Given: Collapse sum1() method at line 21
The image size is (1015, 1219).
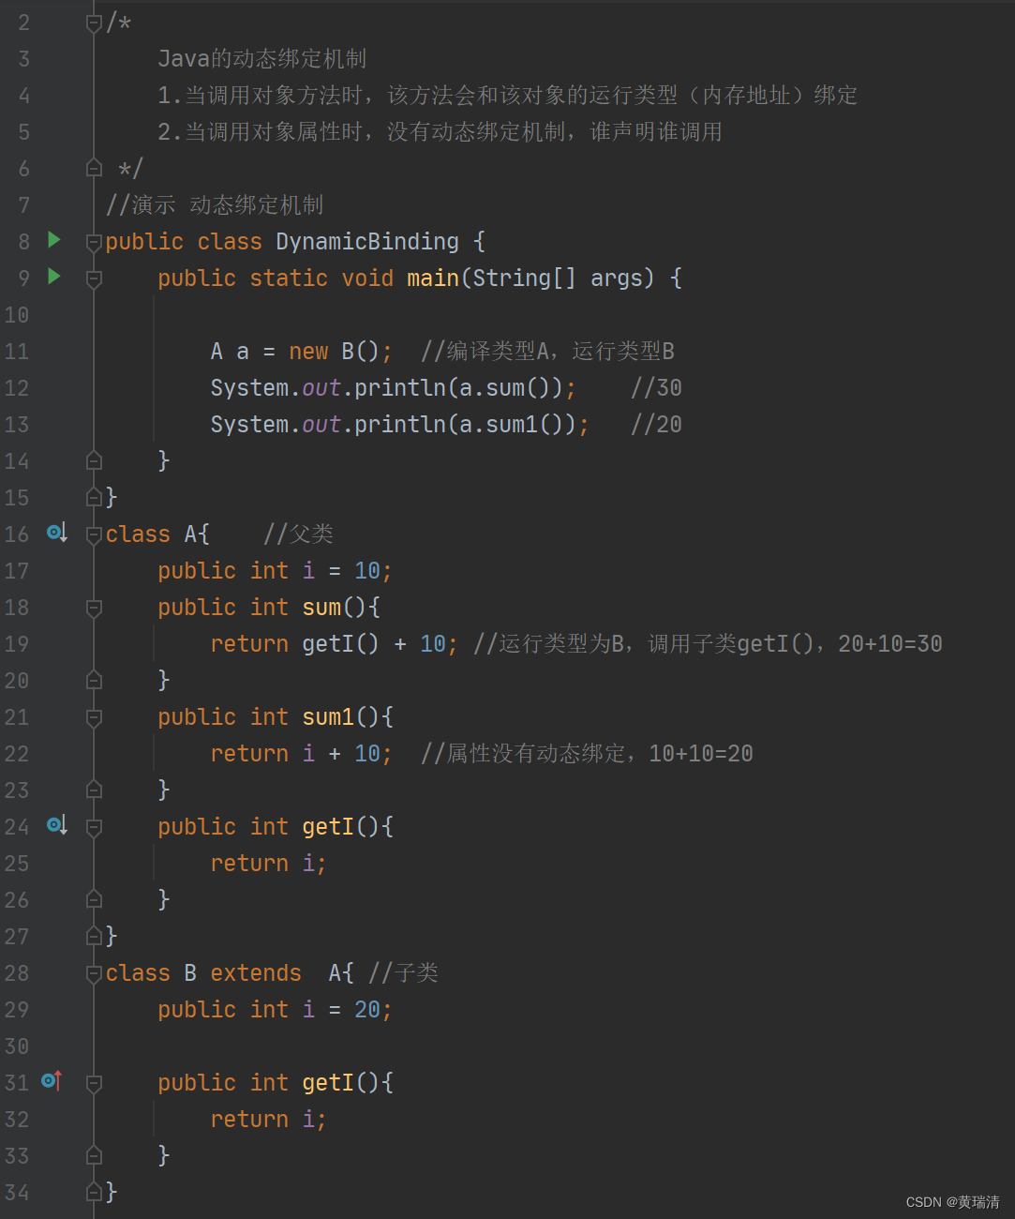Looking at the screenshot, I should 94,718.
